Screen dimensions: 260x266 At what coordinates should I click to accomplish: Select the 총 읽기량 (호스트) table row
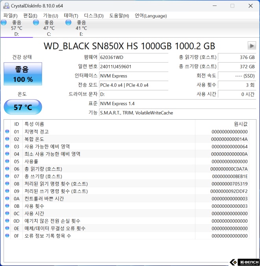pyautogui.click(x=126, y=169)
